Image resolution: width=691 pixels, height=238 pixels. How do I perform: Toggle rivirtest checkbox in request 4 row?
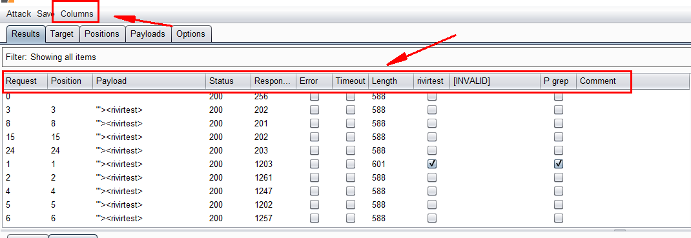432,191
